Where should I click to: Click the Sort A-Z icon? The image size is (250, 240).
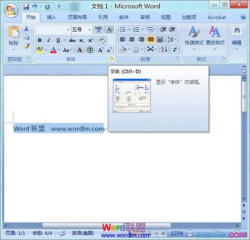coord(164,49)
